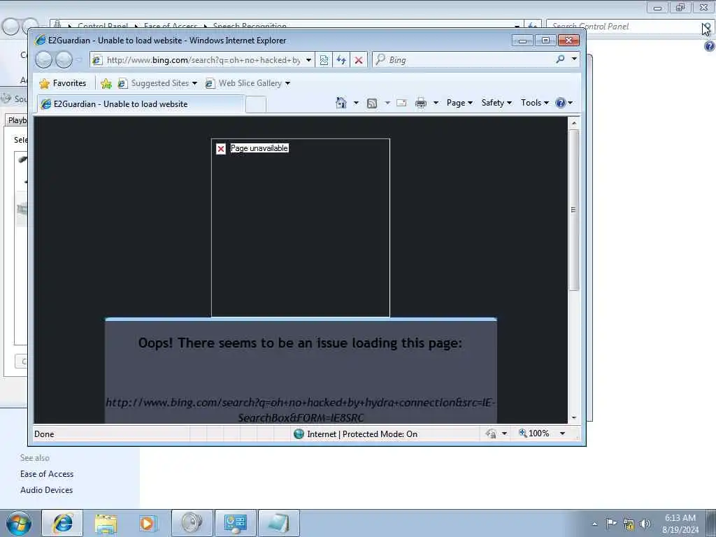Click the notepad-like taskbar button

[x=279, y=523]
